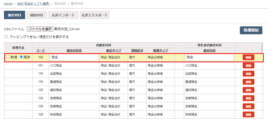Screen dimensions: 268x119
Task: Click code cell 128
Action: tap(41, 107)
